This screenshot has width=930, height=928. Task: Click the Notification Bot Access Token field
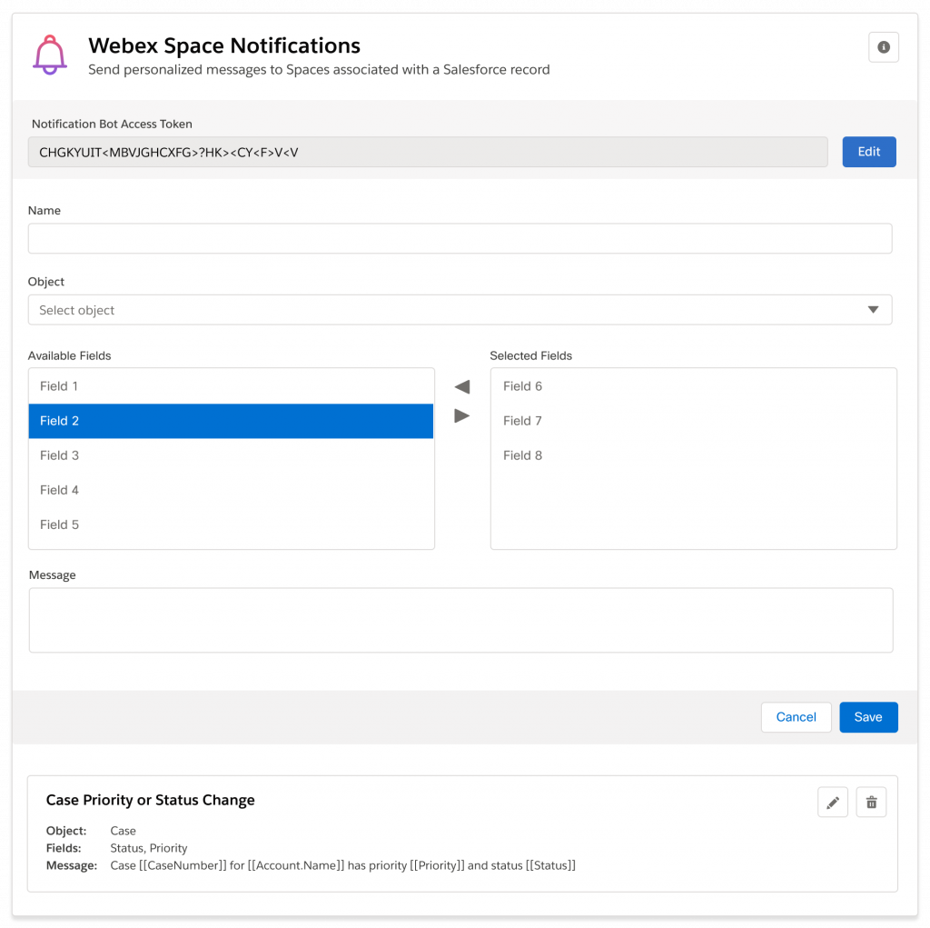(428, 152)
